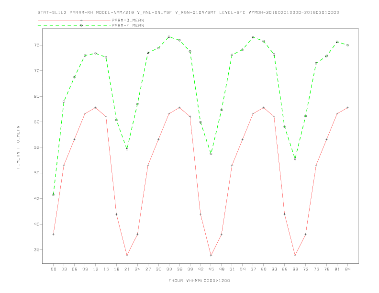The height and width of the screenshot is (293, 379).
Task: Click the 57 forecast hour x-axis label
Action: [253, 269]
